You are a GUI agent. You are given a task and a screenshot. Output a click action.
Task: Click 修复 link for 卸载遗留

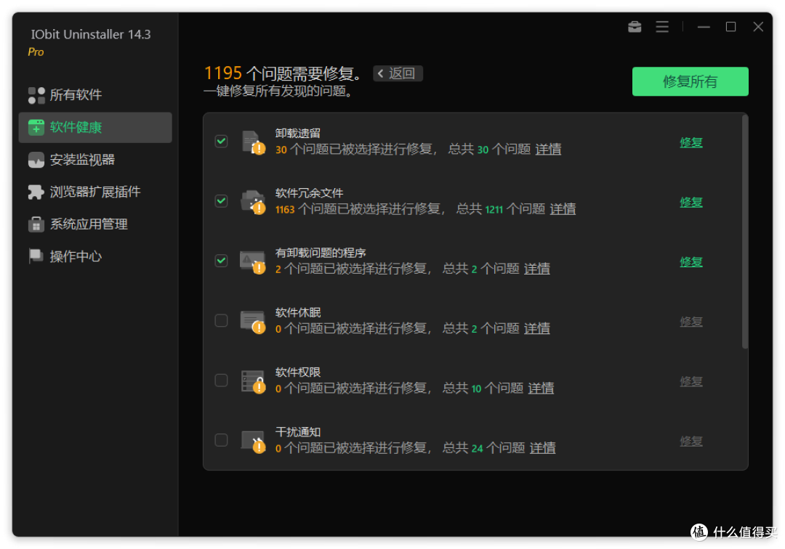[x=691, y=142]
